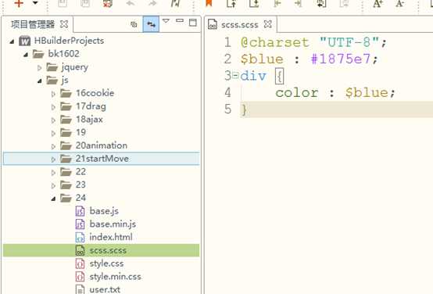Click the bk1602 folder icon
This screenshot has height=294, width=433.
tap(38, 54)
